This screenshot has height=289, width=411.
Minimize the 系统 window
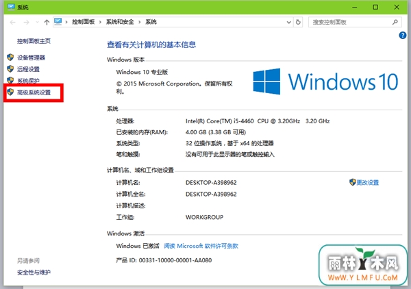pyautogui.click(x=355, y=7)
